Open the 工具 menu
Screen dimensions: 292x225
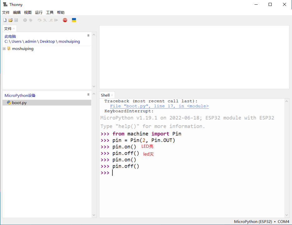tap(50, 12)
